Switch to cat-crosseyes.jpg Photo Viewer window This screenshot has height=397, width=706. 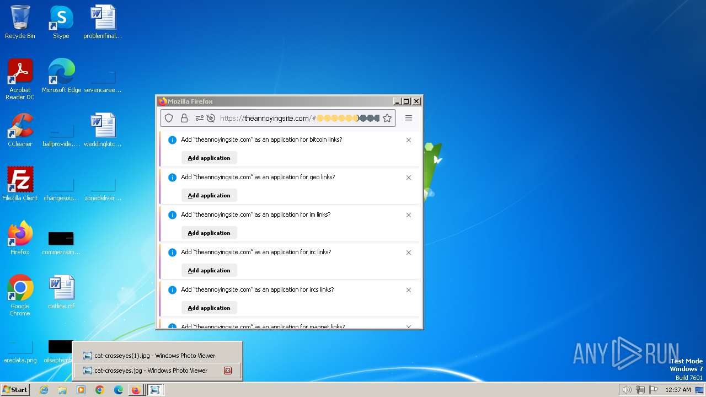pos(157,371)
